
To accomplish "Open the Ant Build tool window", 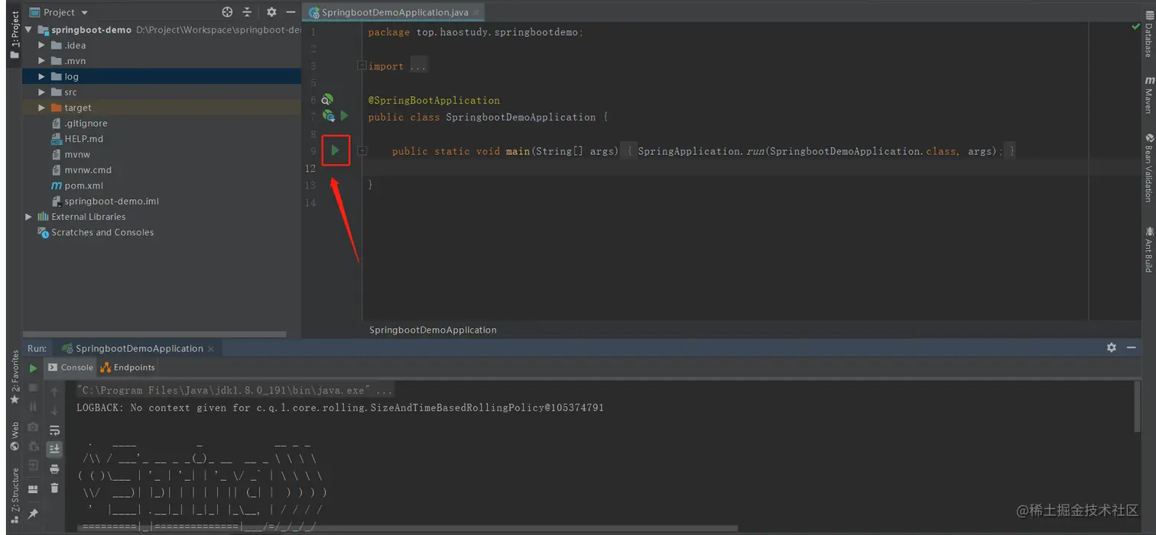I will [x=1148, y=249].
